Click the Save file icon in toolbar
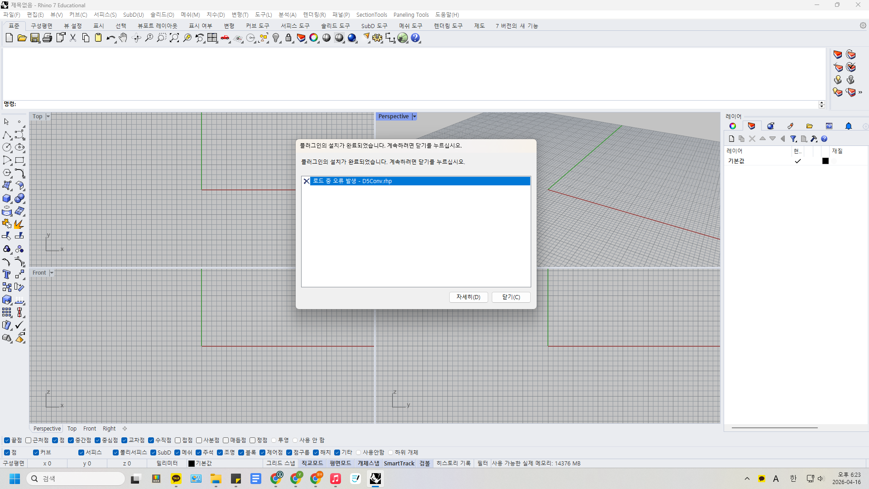869x489 pixels. [34, 38]
